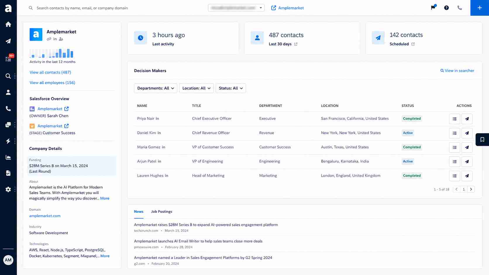Open the Amplemarket link in top bar

[287, 8]
